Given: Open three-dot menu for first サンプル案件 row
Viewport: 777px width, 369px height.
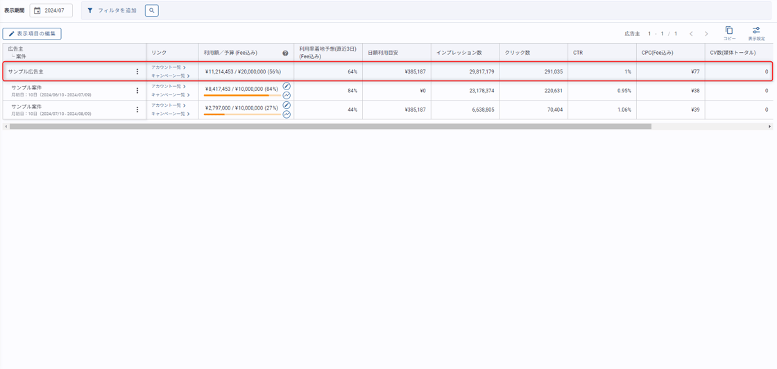Looking at the screenshot, I should [x=137, y=91].
